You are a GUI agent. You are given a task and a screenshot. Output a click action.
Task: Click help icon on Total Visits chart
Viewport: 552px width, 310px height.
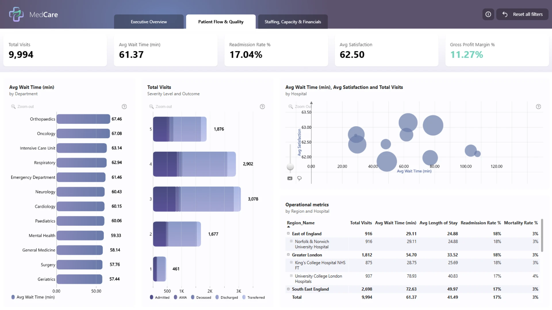(262, 106)
